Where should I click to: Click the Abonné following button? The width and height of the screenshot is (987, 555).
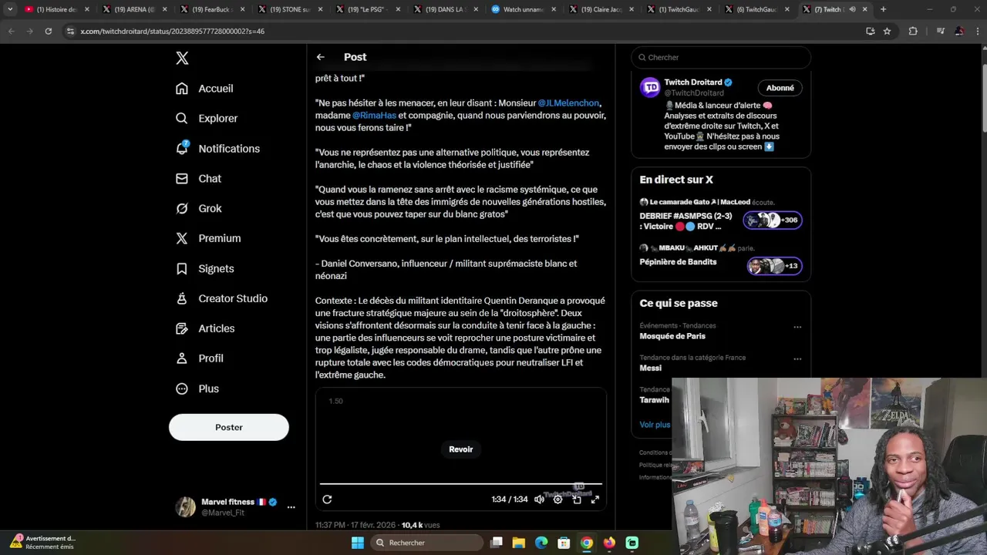pyautogui.click(x=780, y=88)
